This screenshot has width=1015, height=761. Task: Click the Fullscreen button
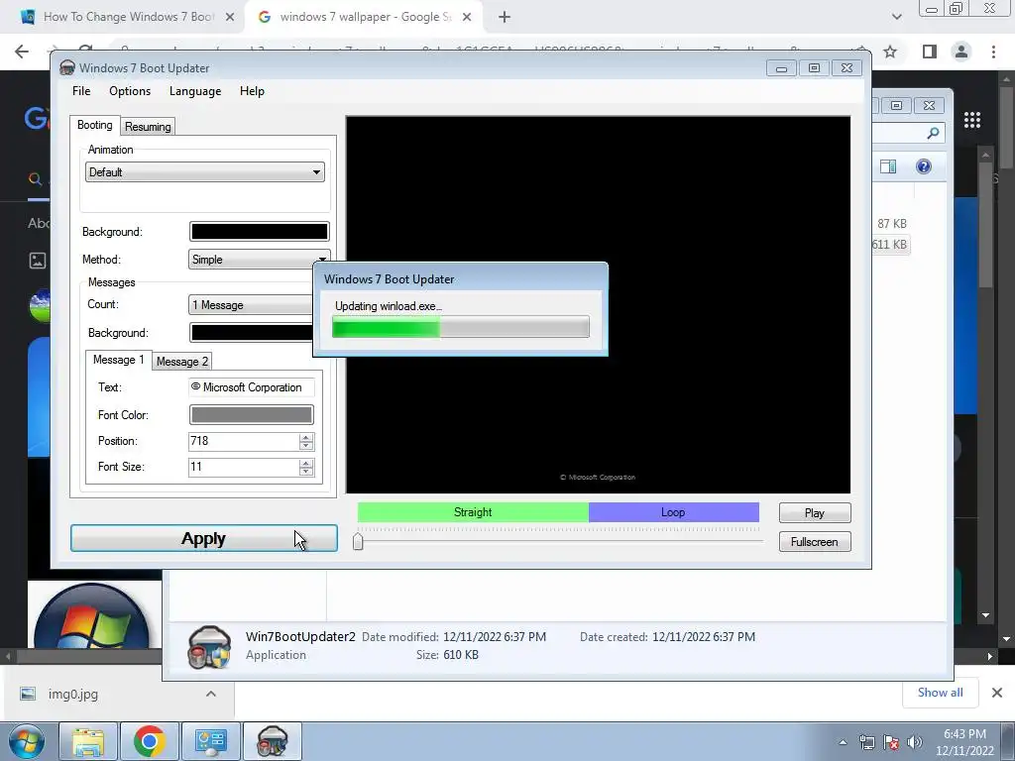pyautogui.click(x=815, y=542)
